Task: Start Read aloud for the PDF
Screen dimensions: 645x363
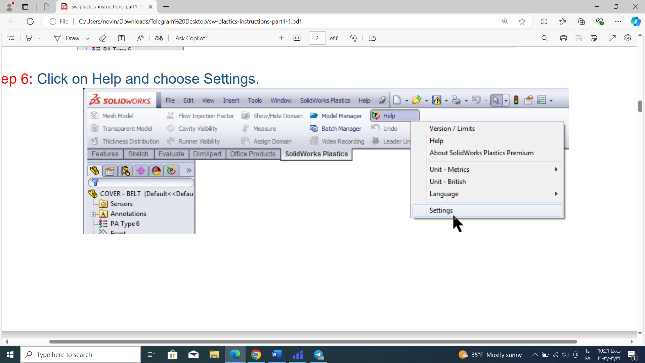Action: (x=140, y=38)
